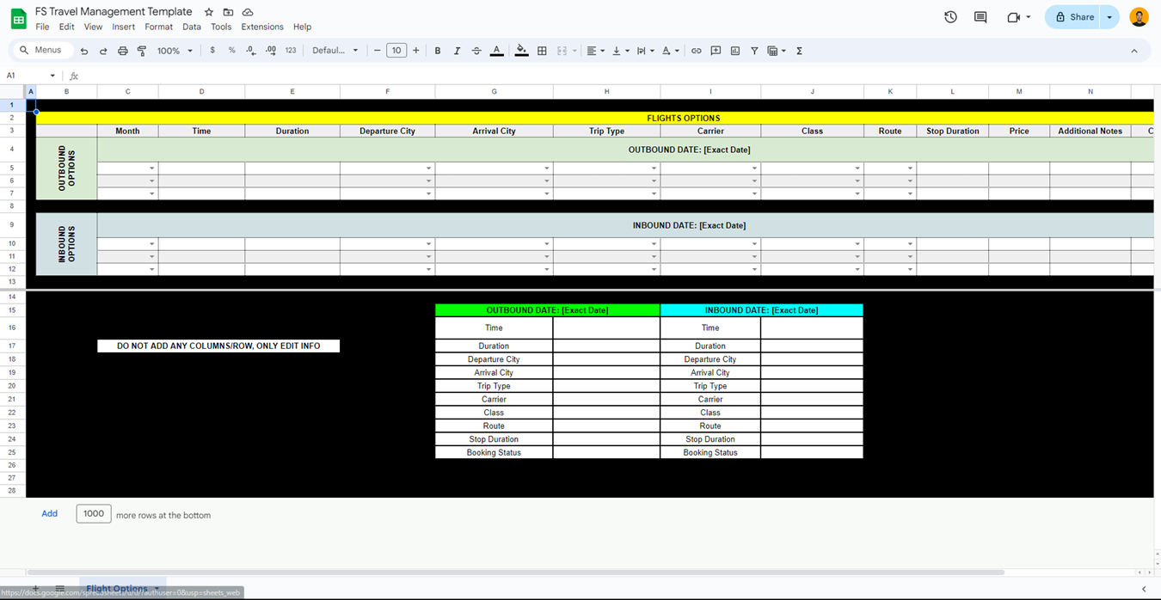Open More formats 123 button

tap(291, 51)
